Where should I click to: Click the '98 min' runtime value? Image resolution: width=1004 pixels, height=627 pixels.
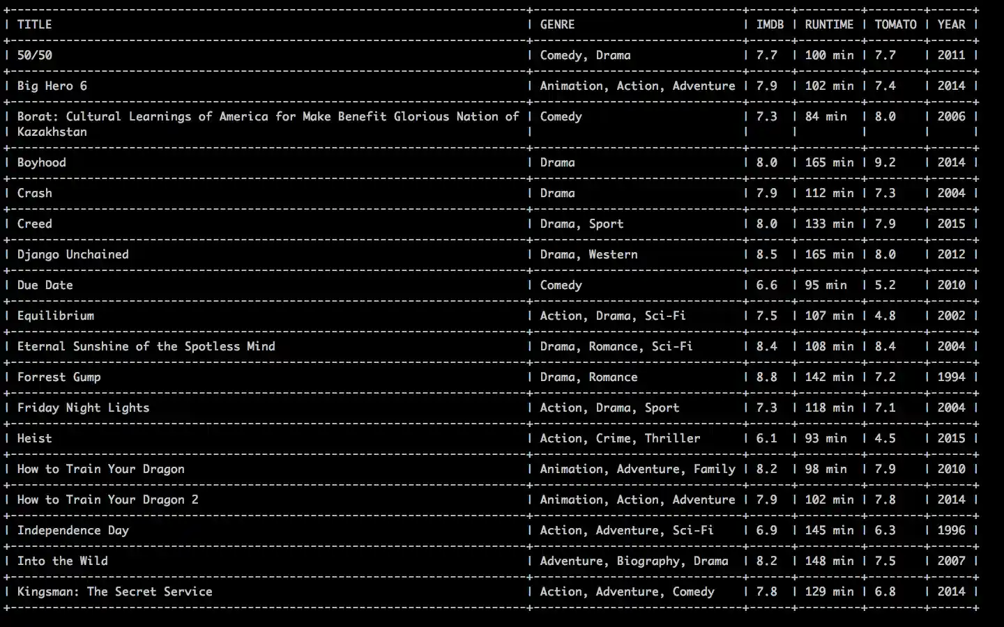826,469
